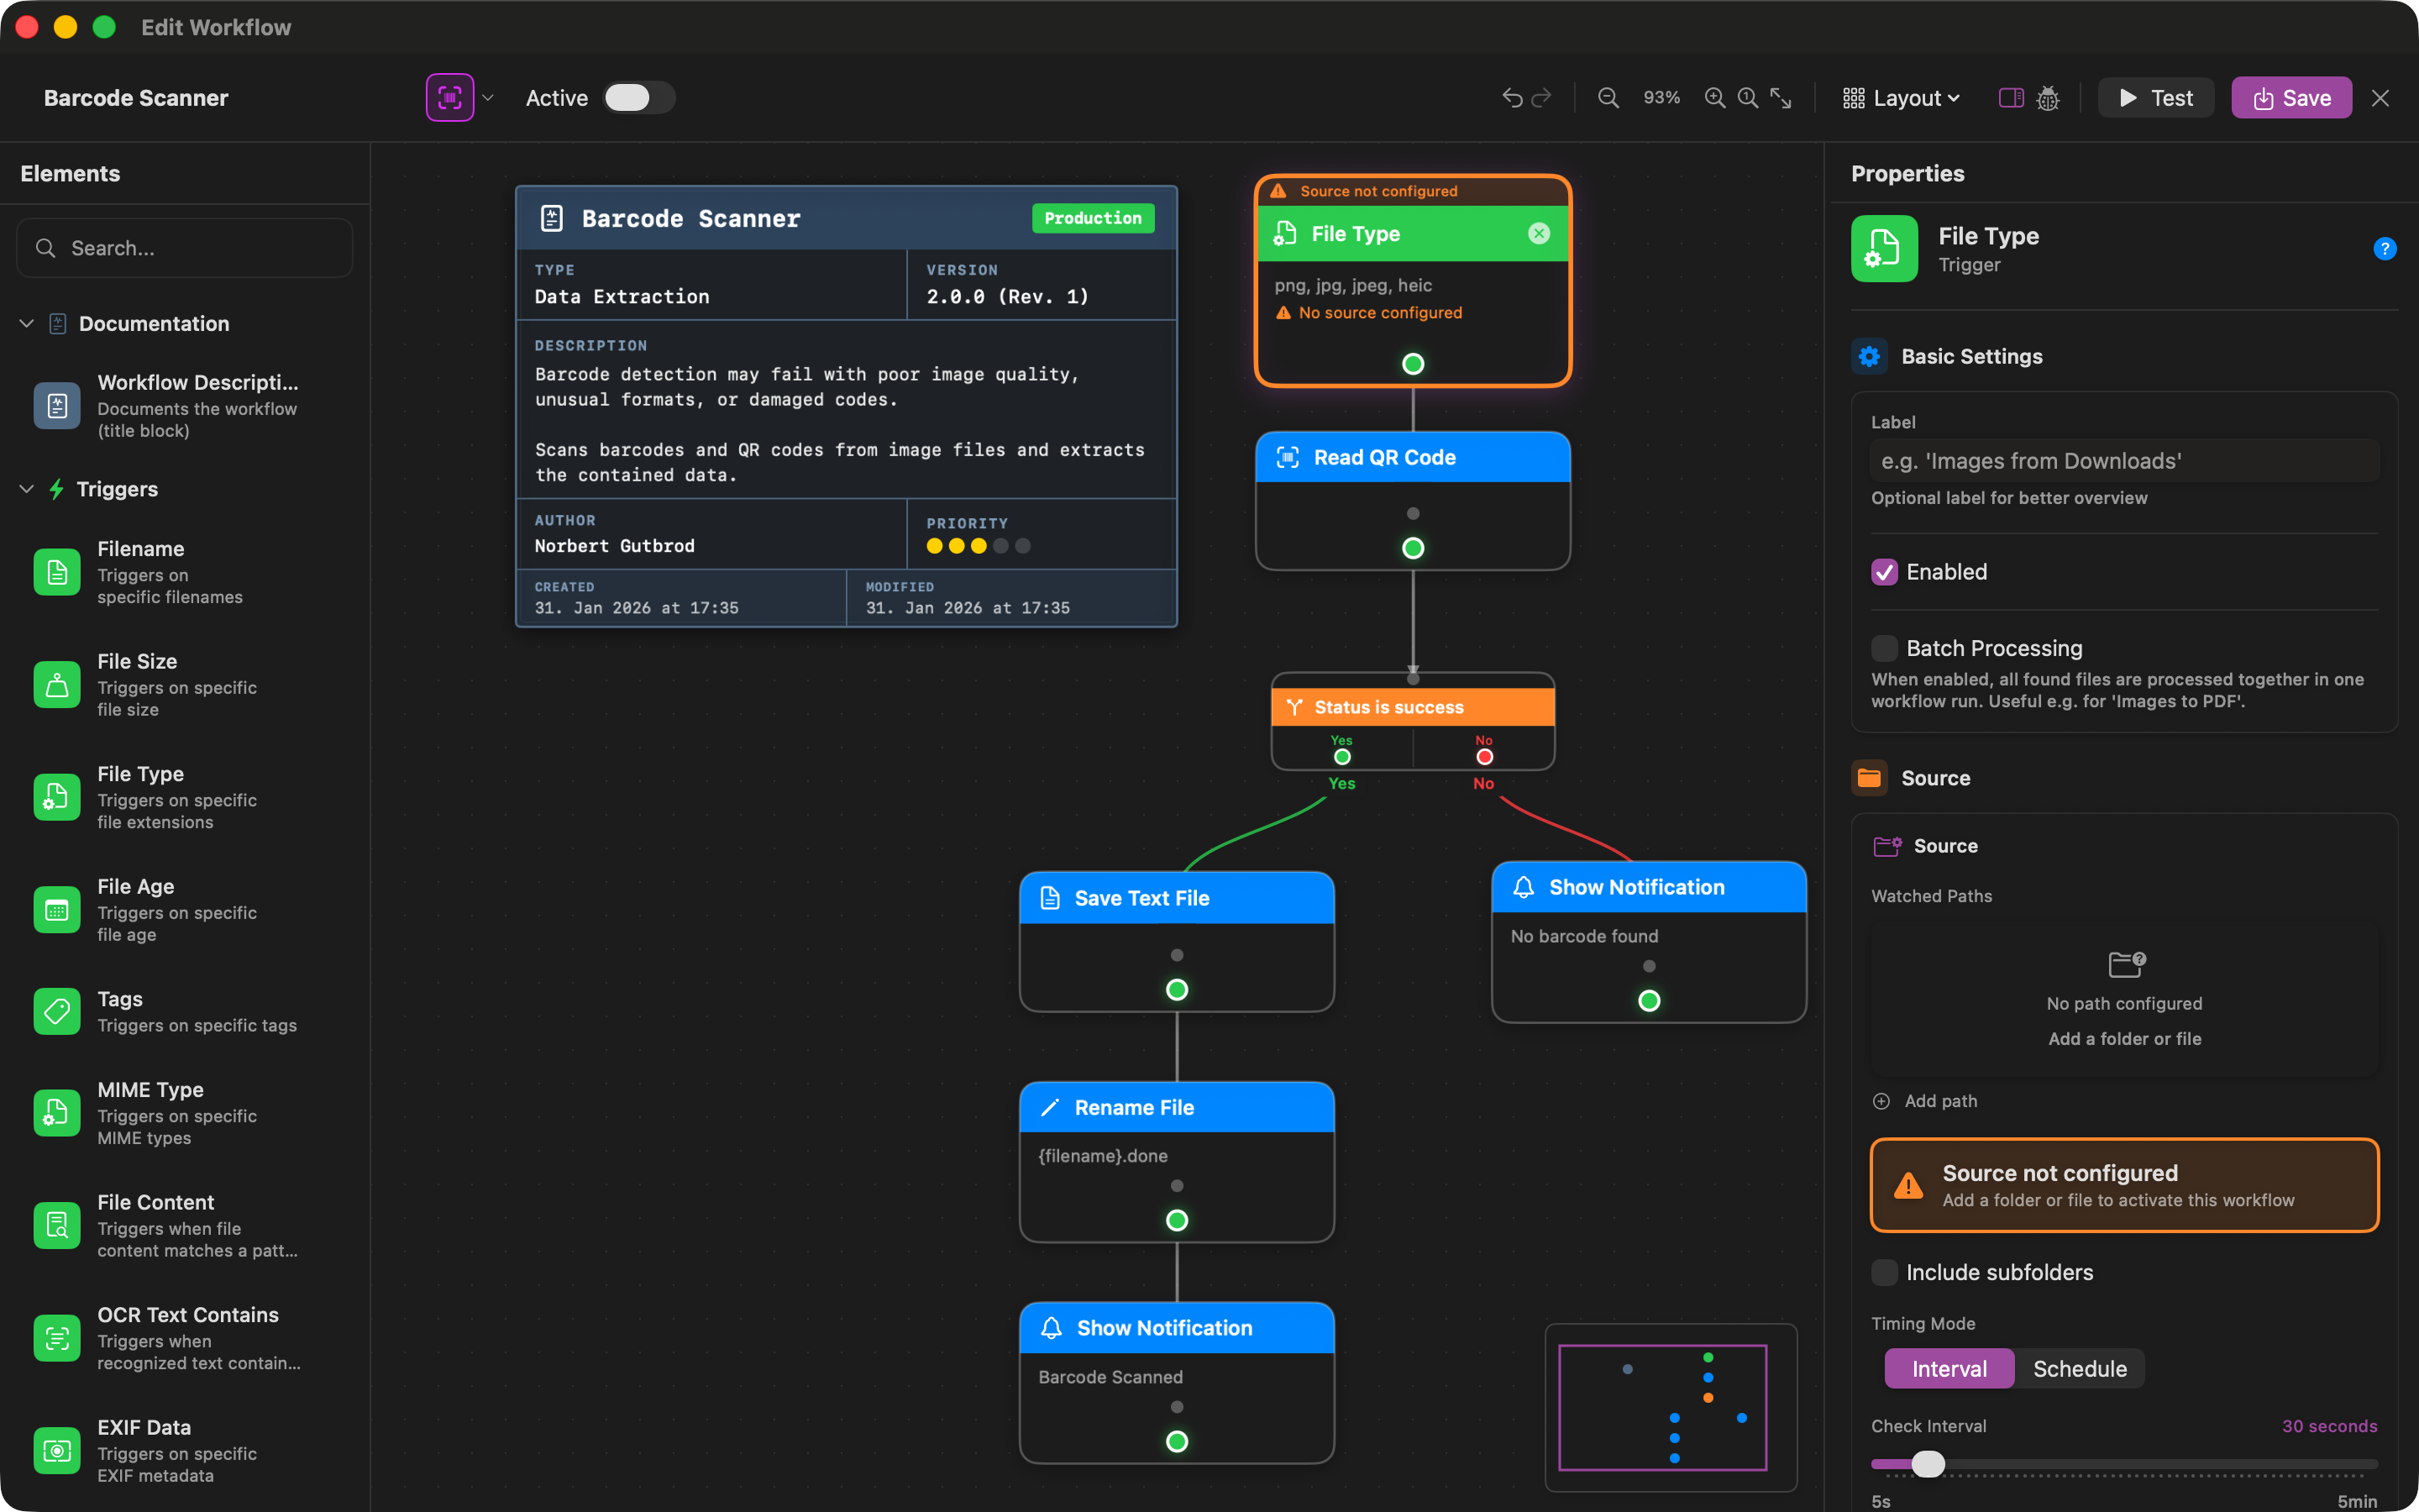Click the Yes output port
This screenshot has height=1512, width=2419.
click(x=1341, y=757)
